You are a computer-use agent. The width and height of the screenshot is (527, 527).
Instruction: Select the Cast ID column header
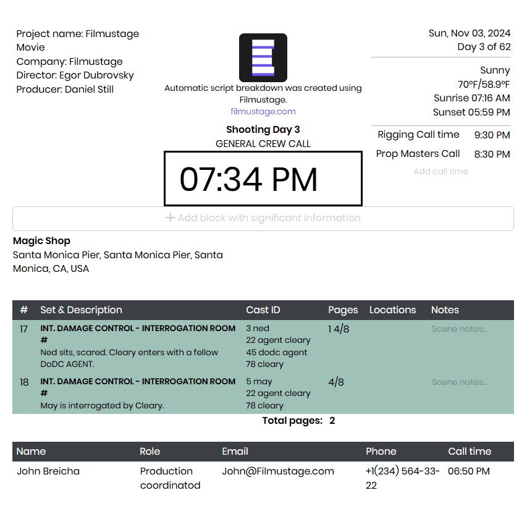pos(261,310)
